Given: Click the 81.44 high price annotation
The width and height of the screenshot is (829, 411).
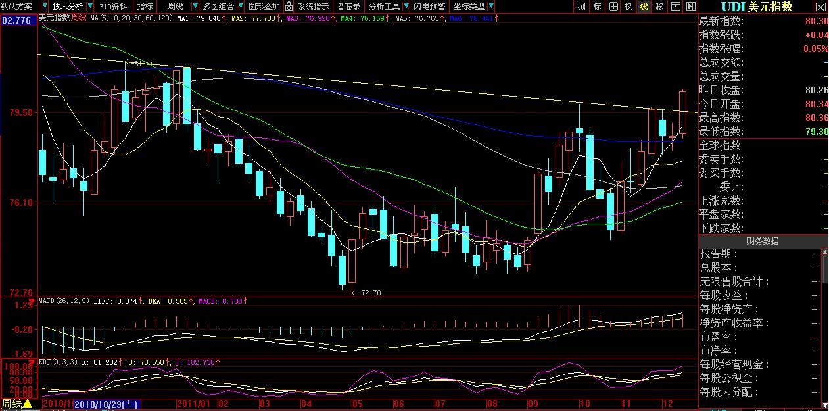Looking at the screenshot, I should pos(143,64).
